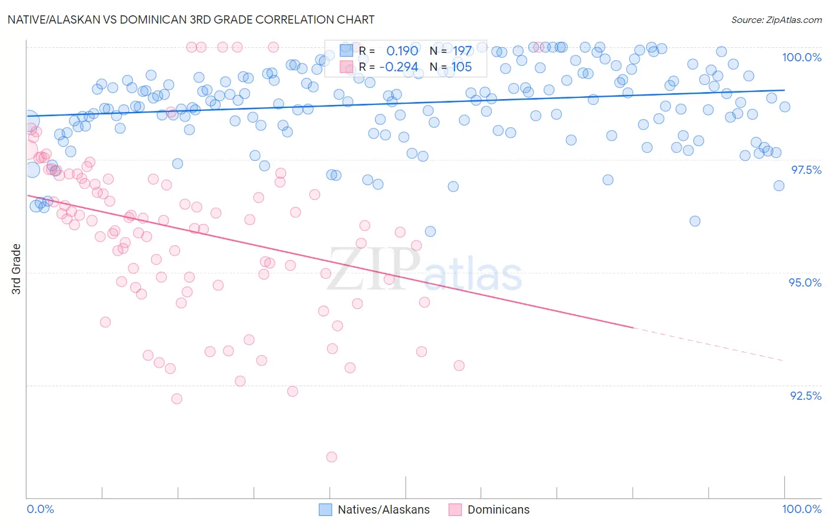Click the 92.5% y-axis label
The width and height of the screenshot is (829, 526).
pyautogui.click(x=805, y=396)
